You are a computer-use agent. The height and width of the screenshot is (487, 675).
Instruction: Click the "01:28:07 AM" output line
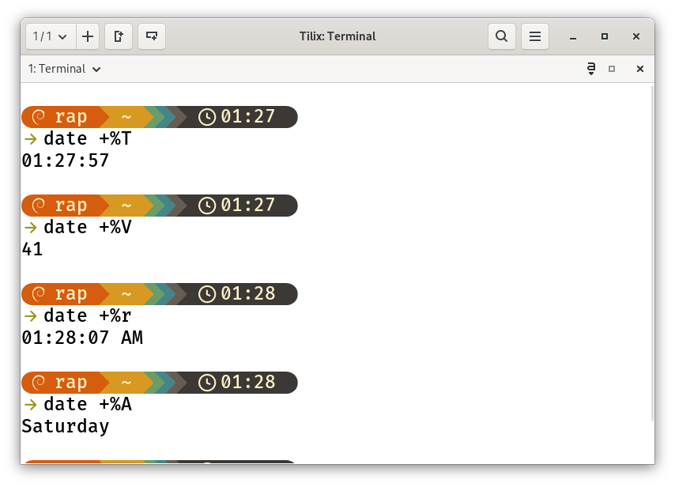[82, 338]
